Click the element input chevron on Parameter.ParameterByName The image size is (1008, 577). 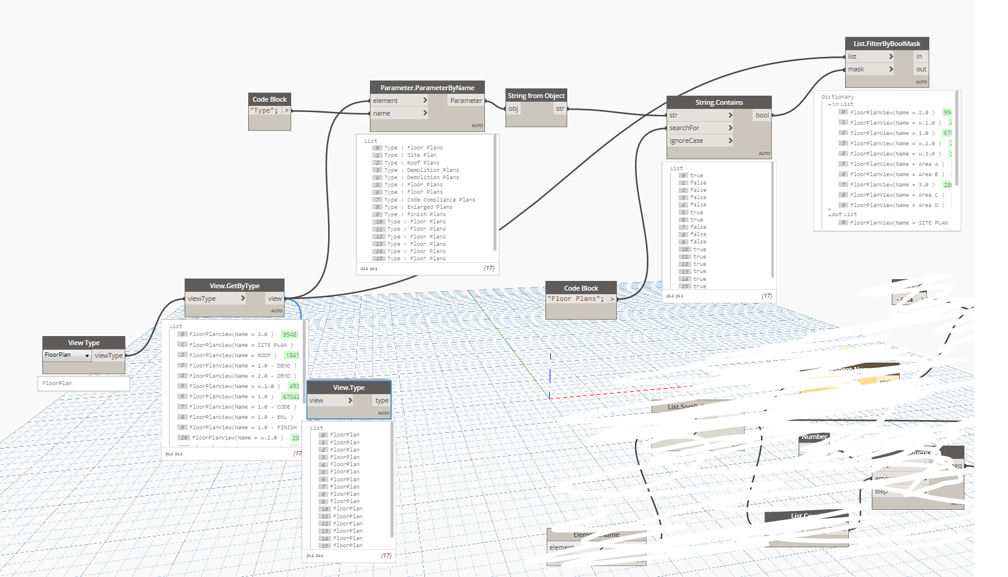click(425, 100)
